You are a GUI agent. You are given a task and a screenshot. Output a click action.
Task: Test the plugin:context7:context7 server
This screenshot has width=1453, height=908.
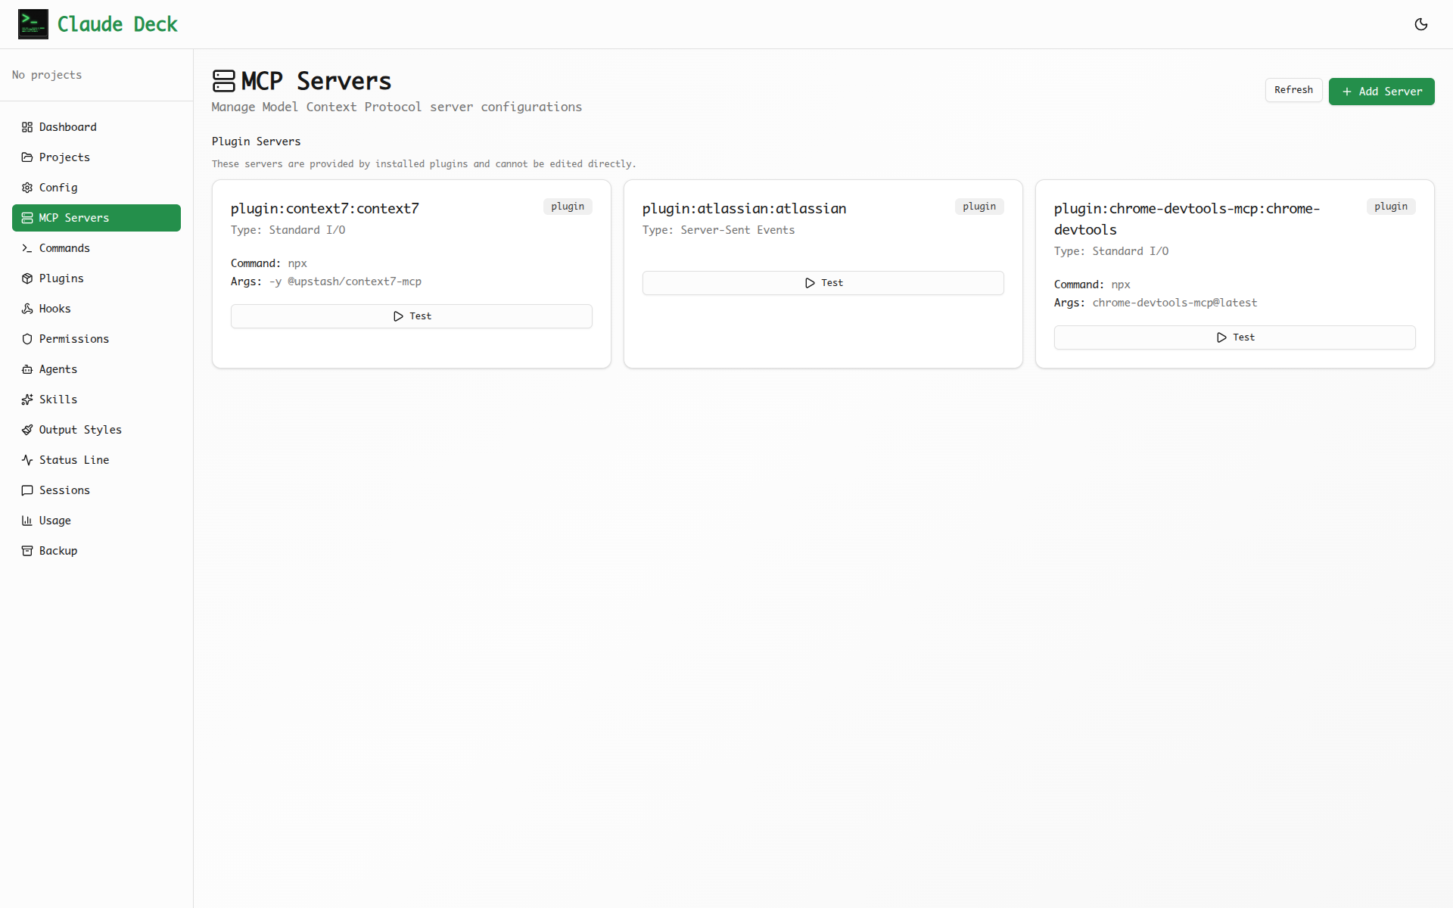(x=411, y=316)
